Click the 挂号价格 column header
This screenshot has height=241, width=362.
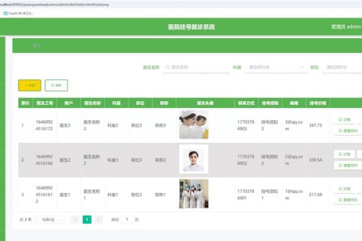(318, 103)
